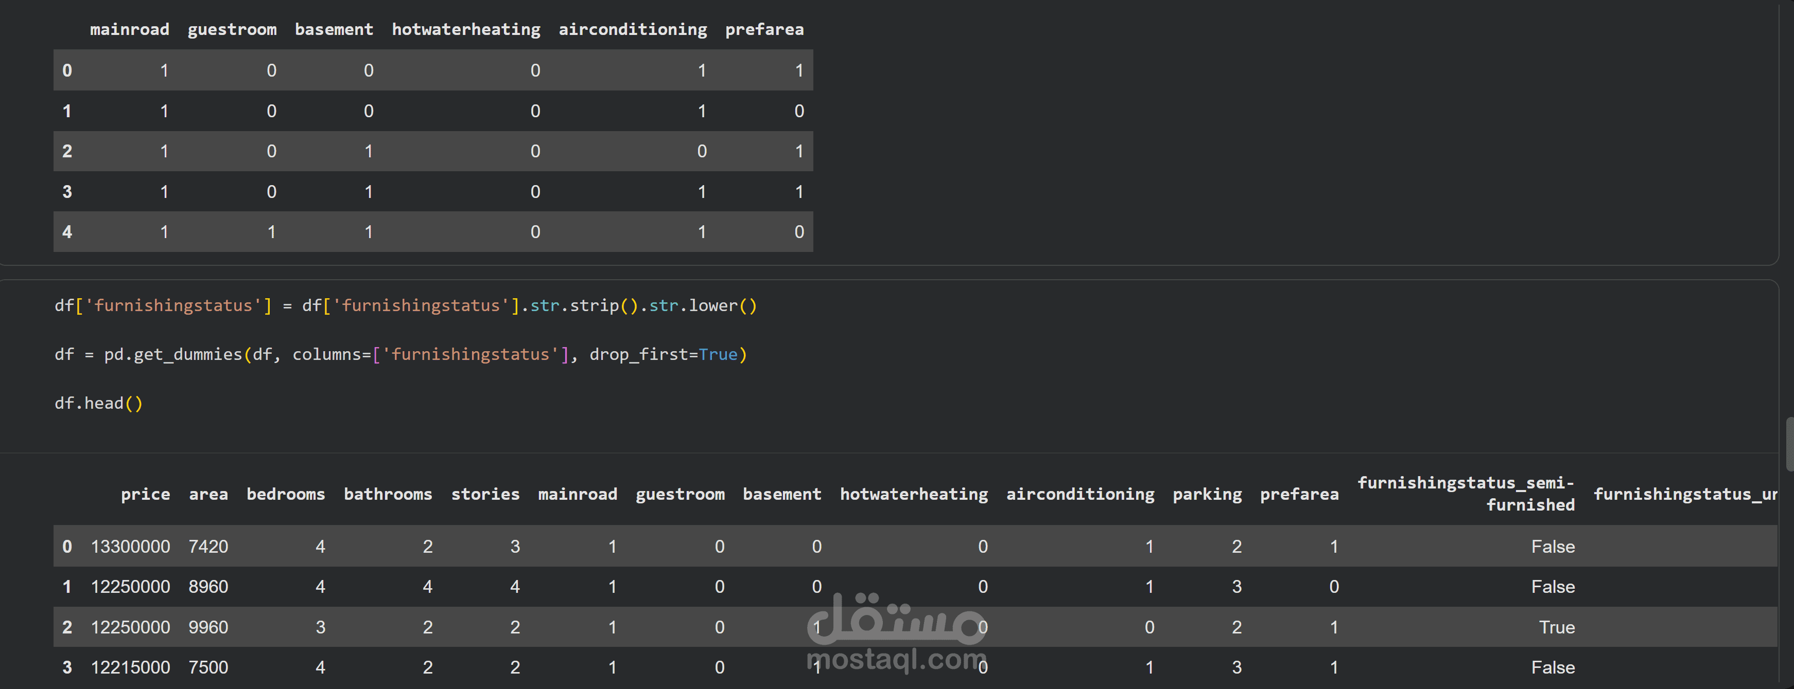Click the area value 8960
Viewport: 1794px width, 689px height.
pos(208,587)
